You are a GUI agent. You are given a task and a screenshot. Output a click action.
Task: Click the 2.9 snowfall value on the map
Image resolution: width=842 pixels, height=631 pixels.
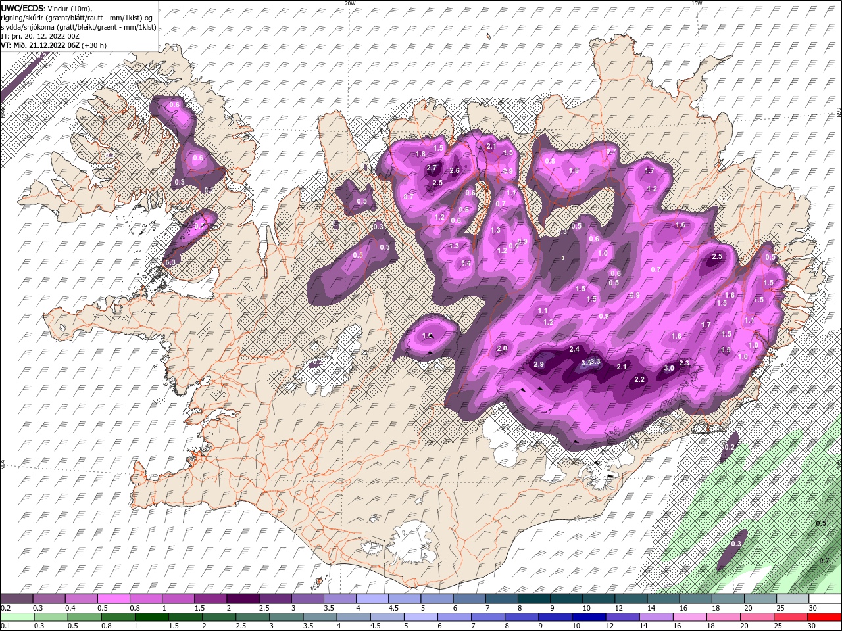[x=539, y=365]
